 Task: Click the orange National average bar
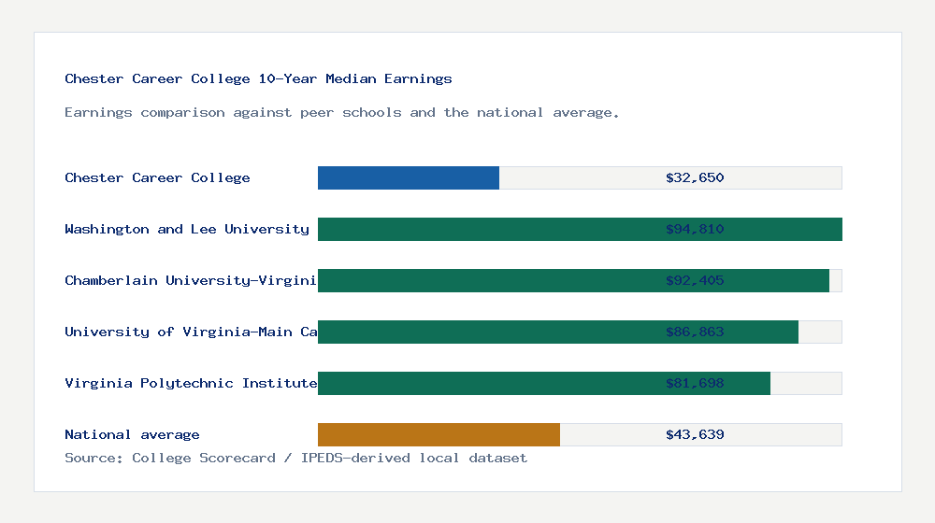439,435
